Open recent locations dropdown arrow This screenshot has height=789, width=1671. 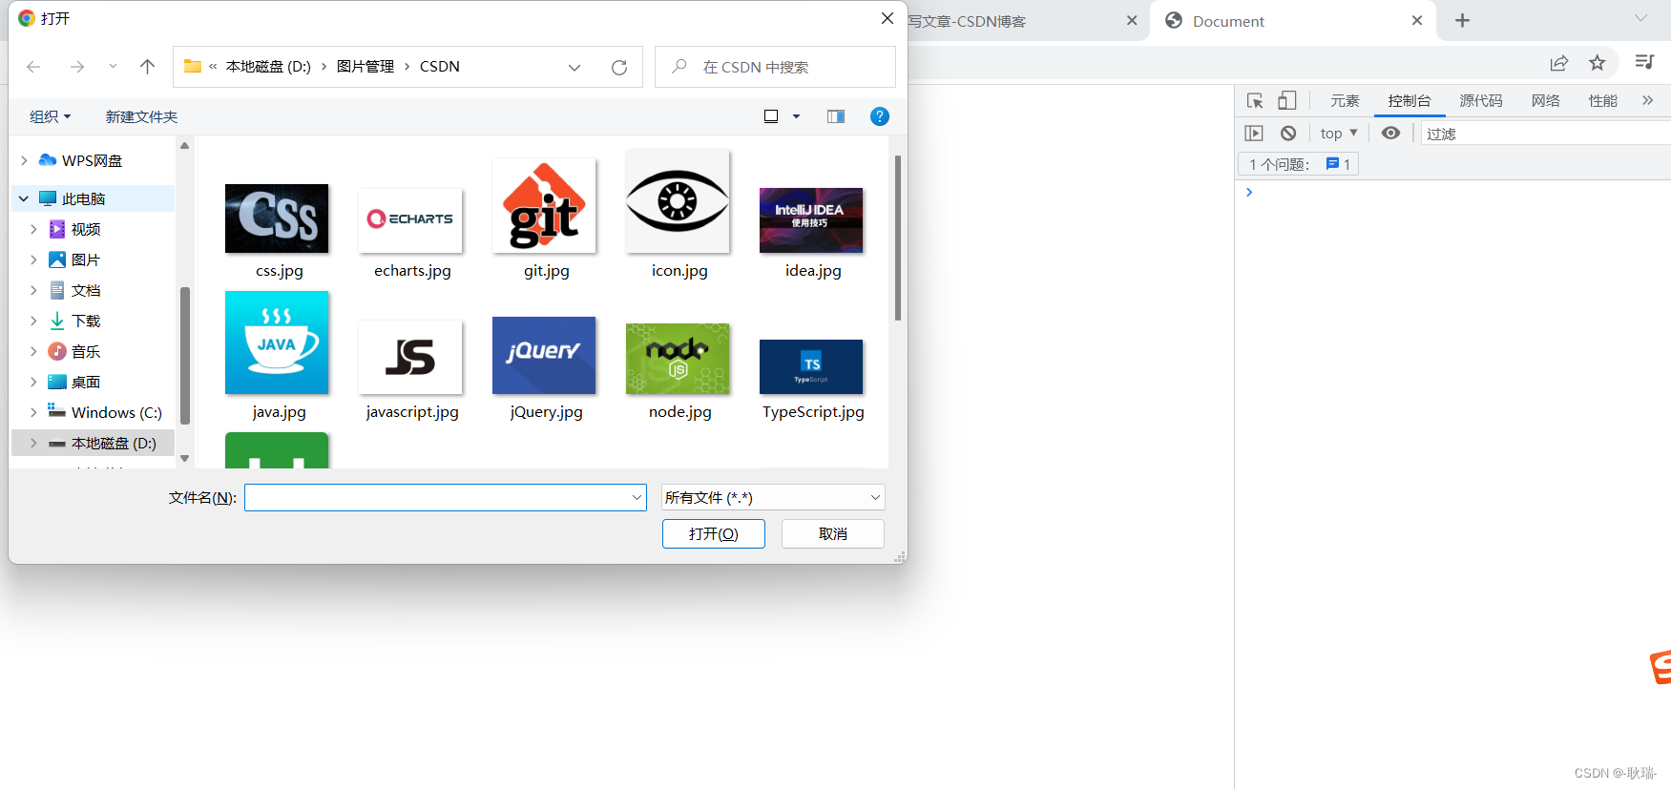coord(113,67)
